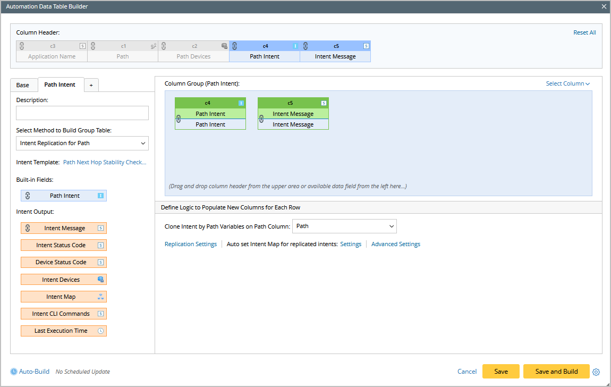Click the map icon on Intent Map field

pyautogui.click(x=100, y=297)
